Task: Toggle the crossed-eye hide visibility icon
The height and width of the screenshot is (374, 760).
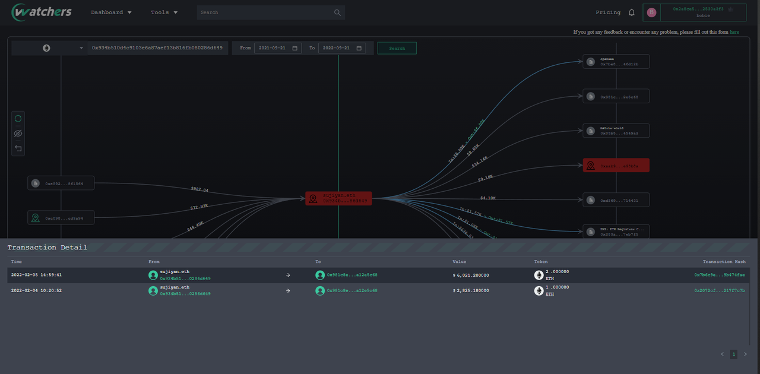Action: 18,134
